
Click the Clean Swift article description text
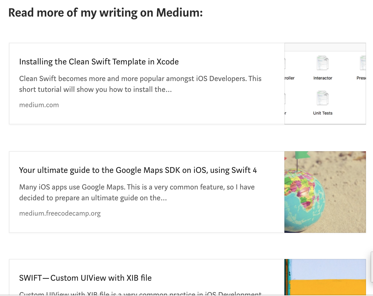pyautogui.click(x=140, y=84)
